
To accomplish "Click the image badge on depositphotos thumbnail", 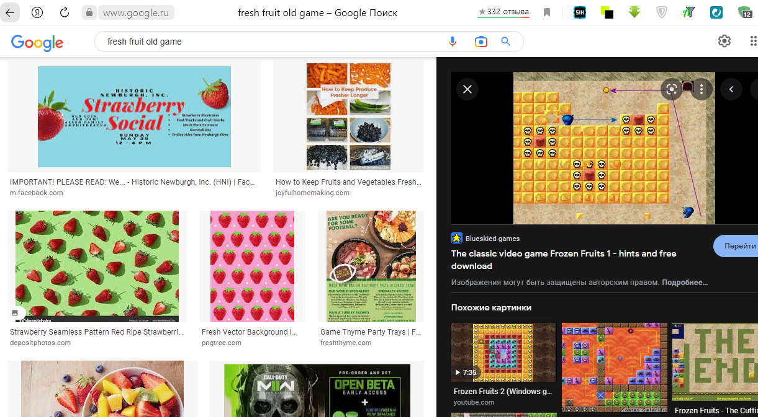I will (x=16, y=313).
